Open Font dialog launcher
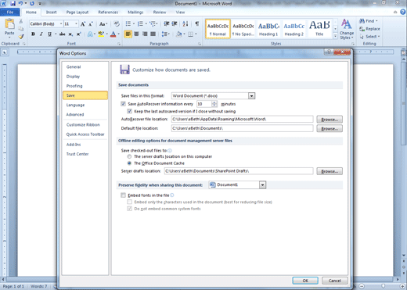Screen dimensions: 407x290 pos(119,44)
